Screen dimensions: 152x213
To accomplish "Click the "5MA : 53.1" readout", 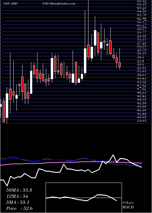I will [x=18, y=202].
